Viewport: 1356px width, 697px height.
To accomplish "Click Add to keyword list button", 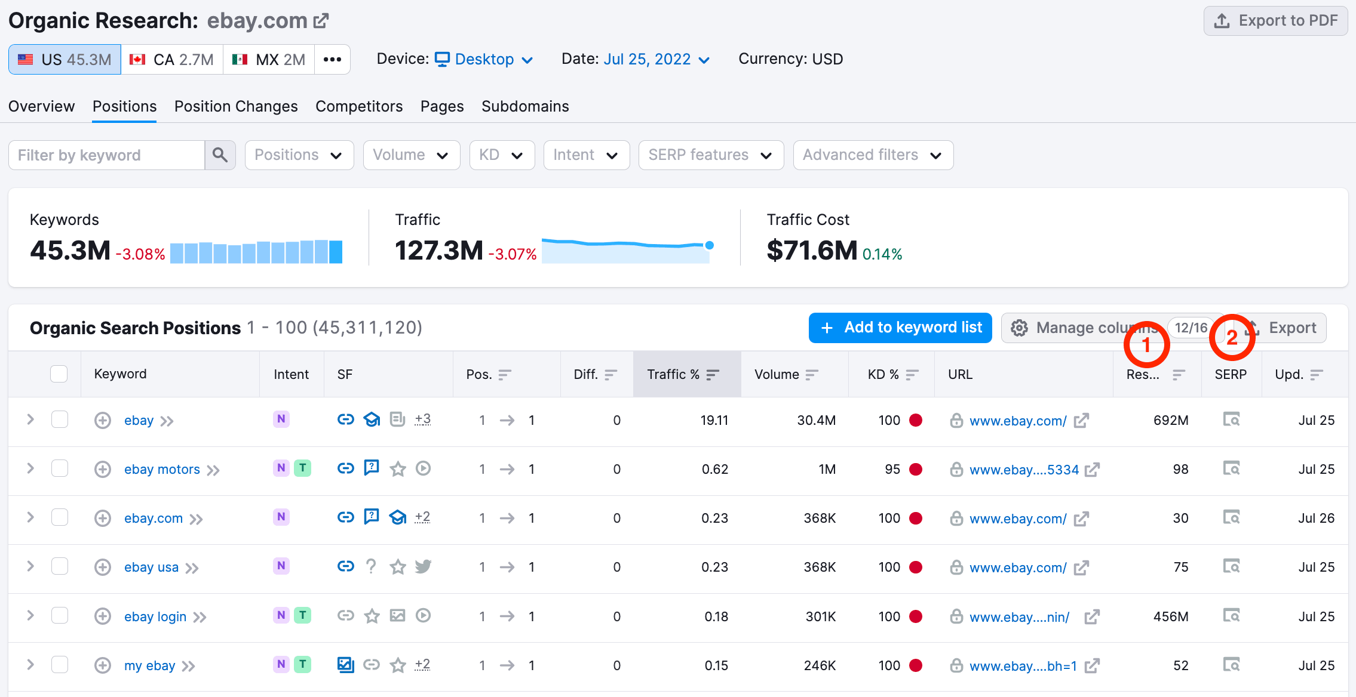I will pos(900,328).
